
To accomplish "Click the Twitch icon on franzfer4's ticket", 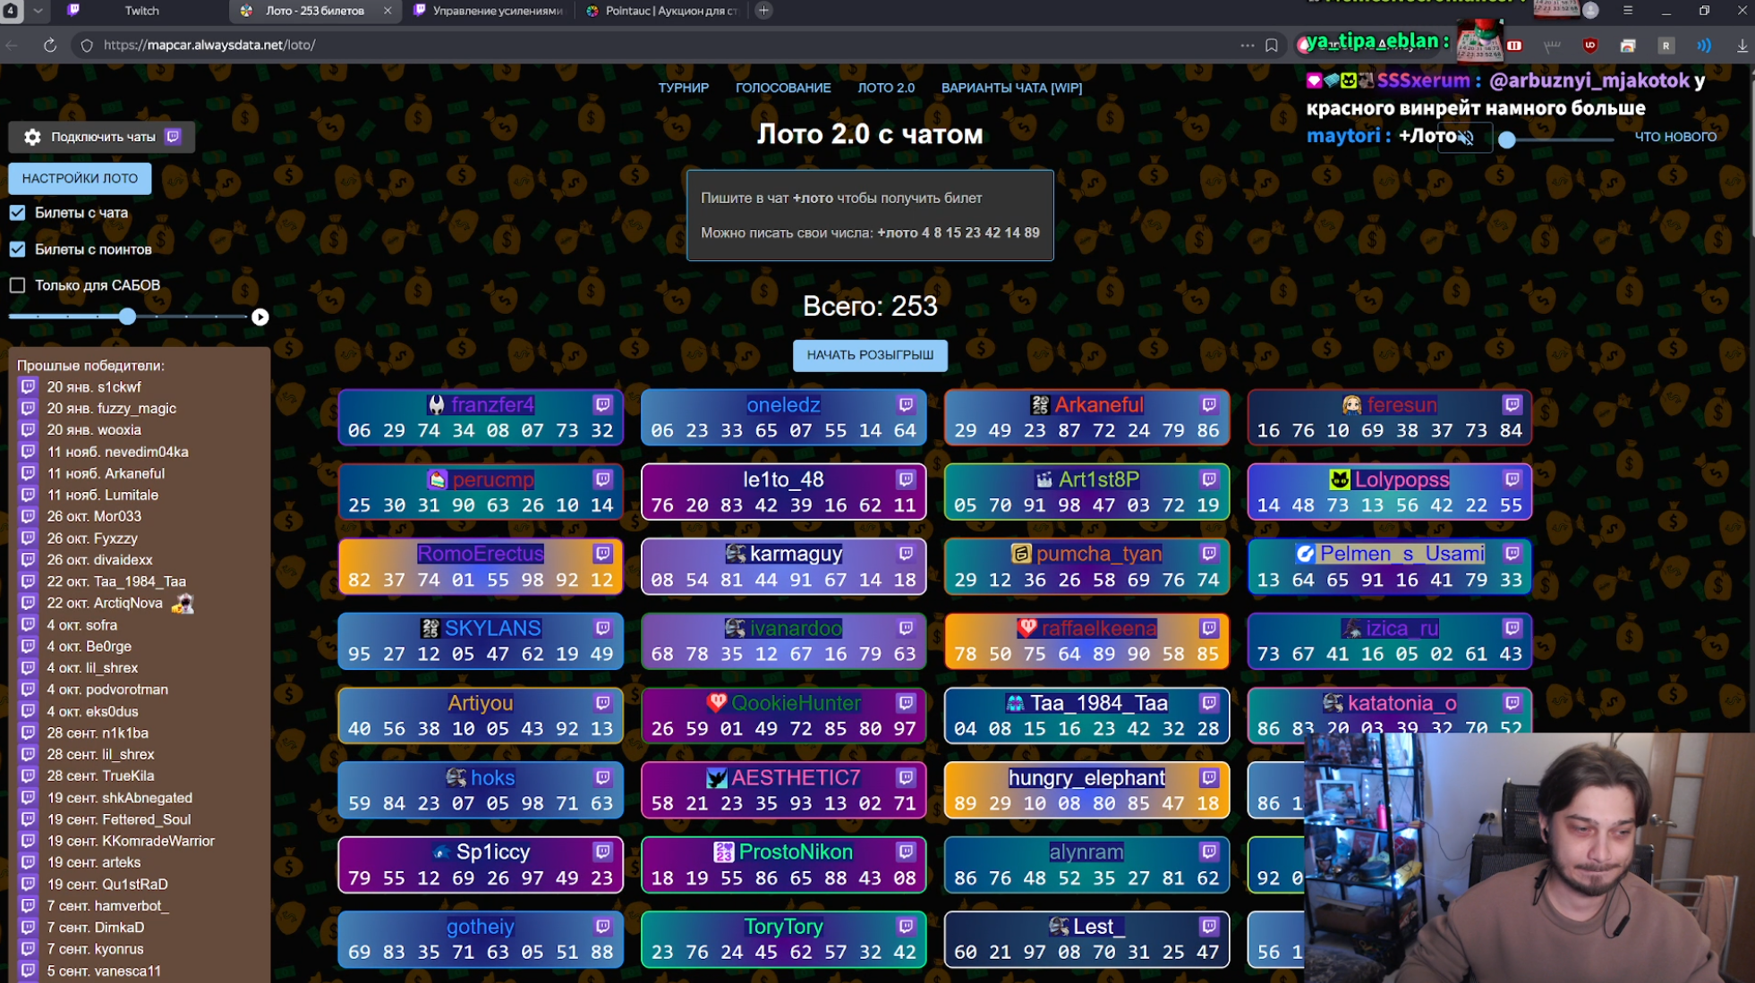I will pos(602,404).
